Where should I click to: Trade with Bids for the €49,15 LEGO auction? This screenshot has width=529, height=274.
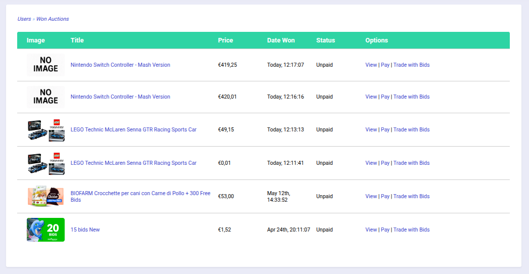click(x=411, y=129)
